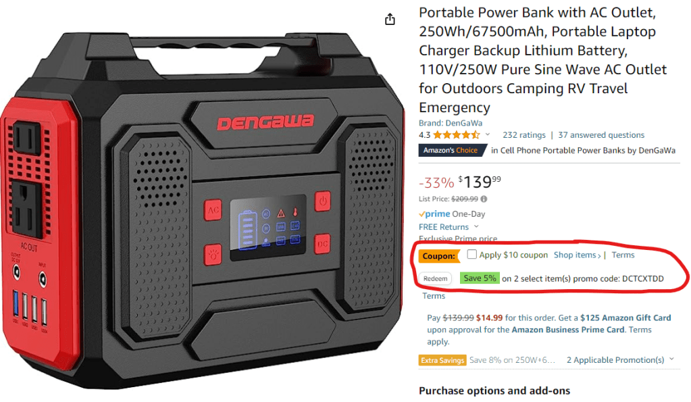The height and width of the screenshot is (402, 691).
Task: Click the share icon above the product image
Action: coord(390,20)
